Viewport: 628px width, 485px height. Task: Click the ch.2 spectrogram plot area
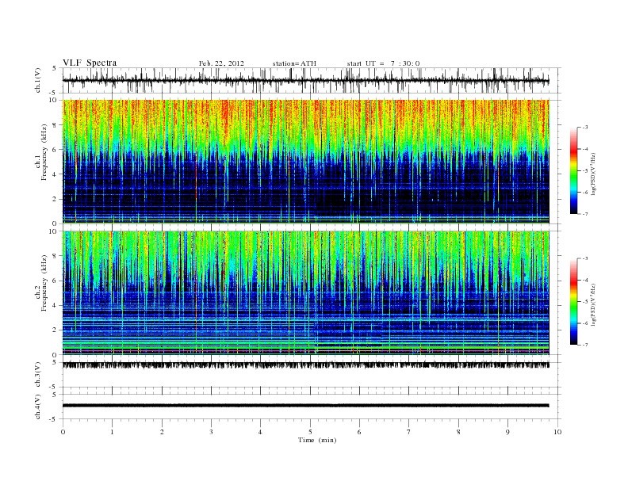pos(305,292)
